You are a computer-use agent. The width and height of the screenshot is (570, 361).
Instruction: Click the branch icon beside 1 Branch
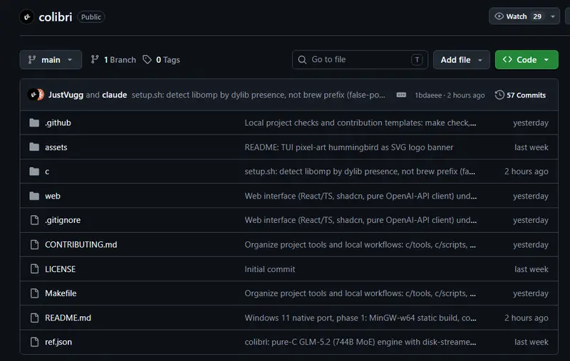point(95,59)
